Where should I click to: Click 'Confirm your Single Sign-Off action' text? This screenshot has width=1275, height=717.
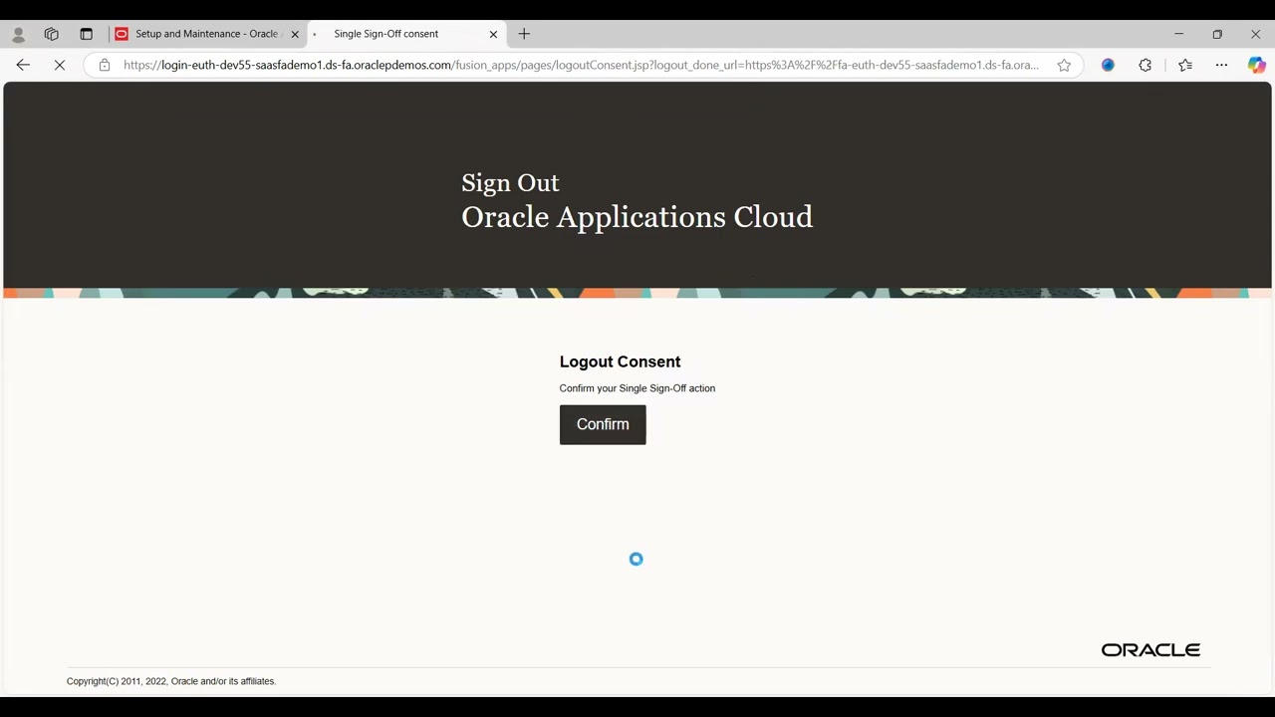click(x=637, y=388)
